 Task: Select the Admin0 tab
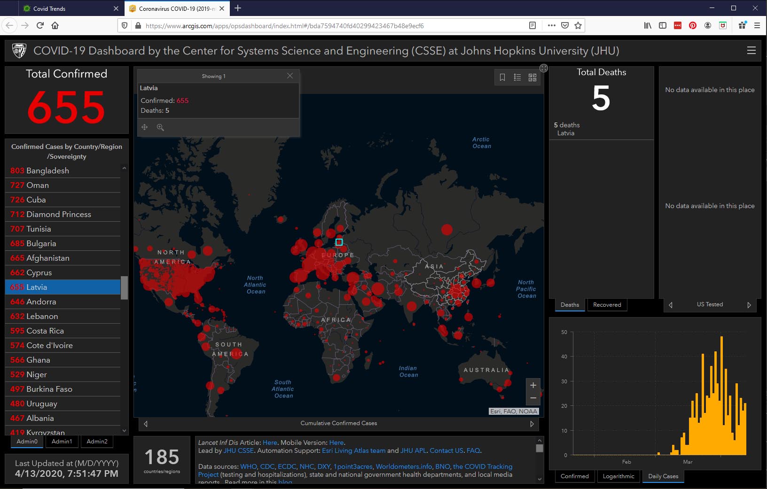point(27,442)
